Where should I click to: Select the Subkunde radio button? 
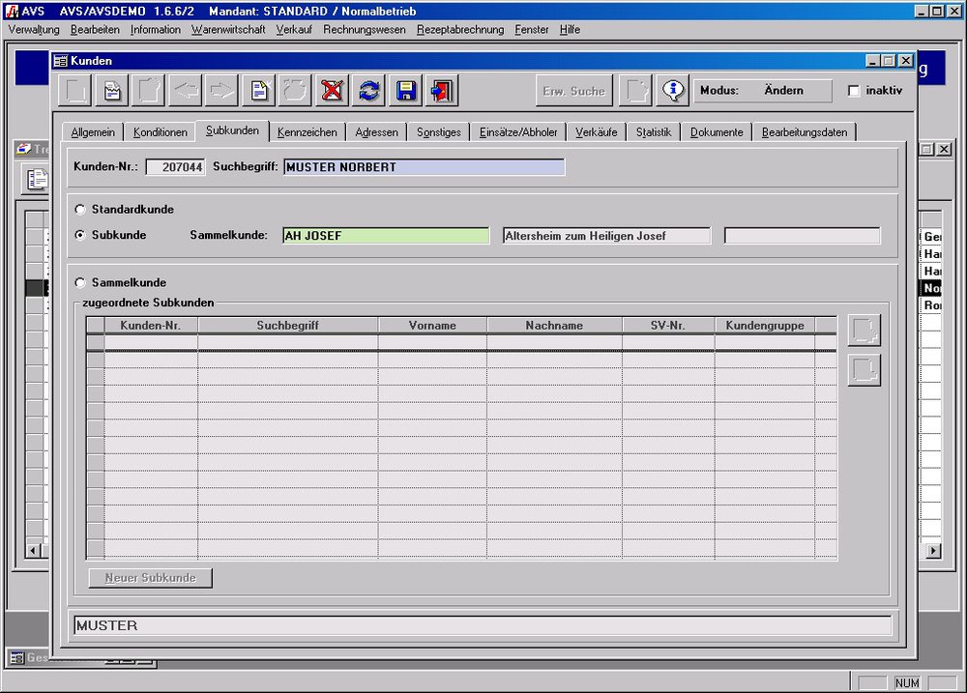point(80,235)
